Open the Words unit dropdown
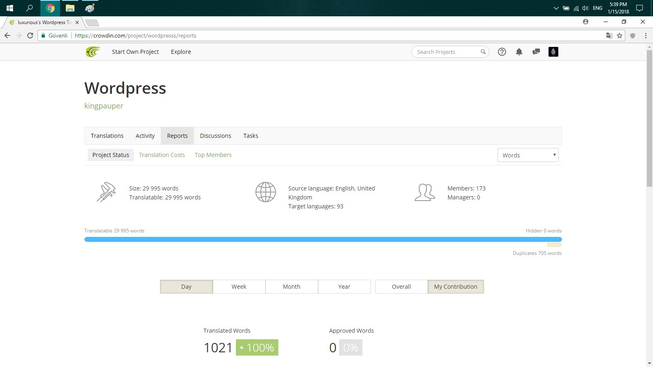The height and width of the screenshot is (367, 653). click(528, 155)
